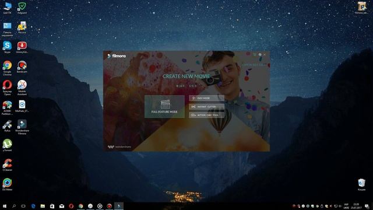Switch to Filmora on the taskbar
Image resolution: width=373 pixels, height=210 pixels.
[x=119, y=206]
